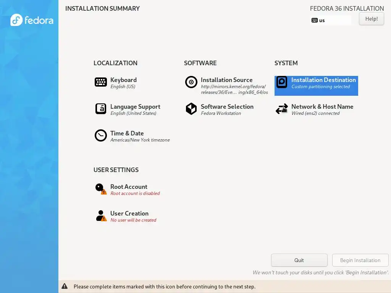The image size is (391, 293).
Task: Click the Keyboard layout icon
Action: click(101, 82)
